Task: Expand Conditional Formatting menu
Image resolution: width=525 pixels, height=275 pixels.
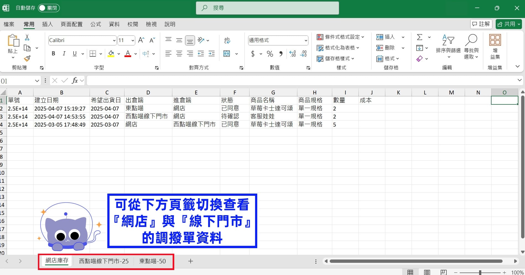Action: 341,37
